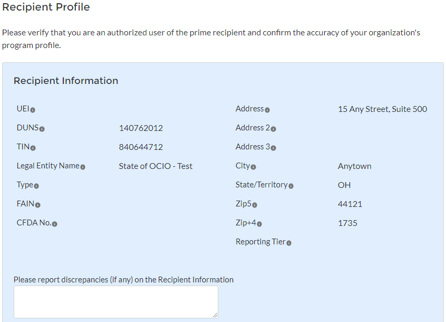Click the DUNS info icon
Viewport: 446px width, 322px height.
pyautogui.click(x=42, y=129)
